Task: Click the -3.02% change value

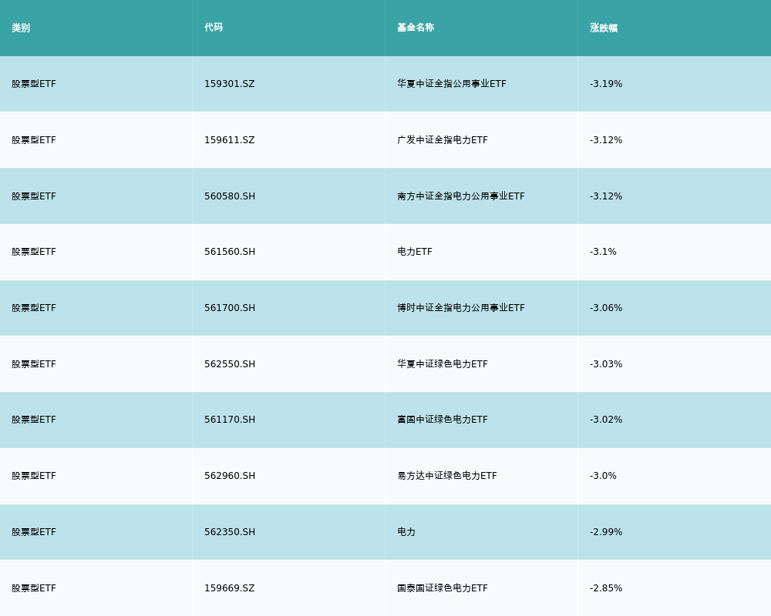Action: [606, 420]
